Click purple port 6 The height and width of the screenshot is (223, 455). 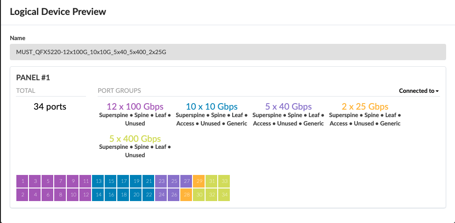[48, 195]
